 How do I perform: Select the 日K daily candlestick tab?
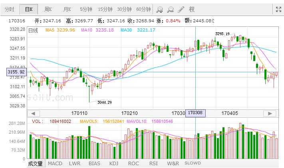(29, 9)
